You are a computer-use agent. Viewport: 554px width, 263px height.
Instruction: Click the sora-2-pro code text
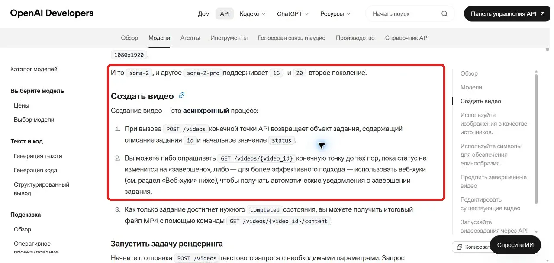tap(203, 73)
